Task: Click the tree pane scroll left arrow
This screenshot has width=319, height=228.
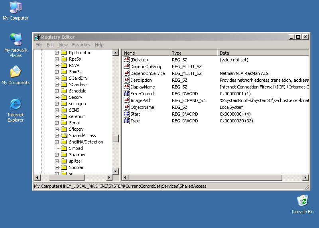Action: 37,177
